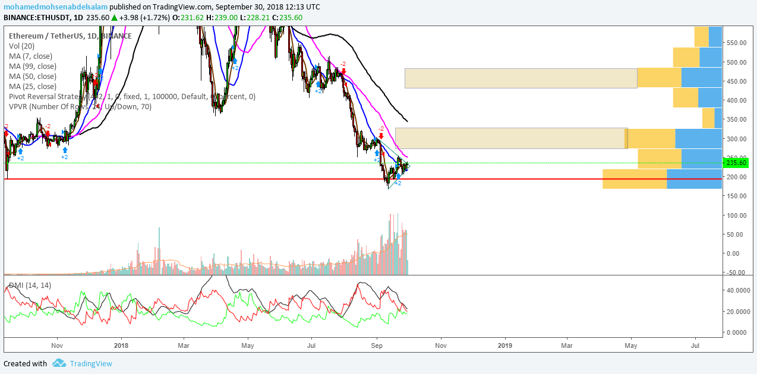Screen dimensions: 757x374
Task: Select the VPVR indicator legend line
Action: click(x=80, y=106)
